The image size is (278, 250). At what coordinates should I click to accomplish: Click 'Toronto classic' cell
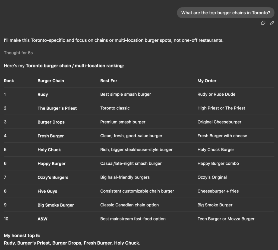115,108
